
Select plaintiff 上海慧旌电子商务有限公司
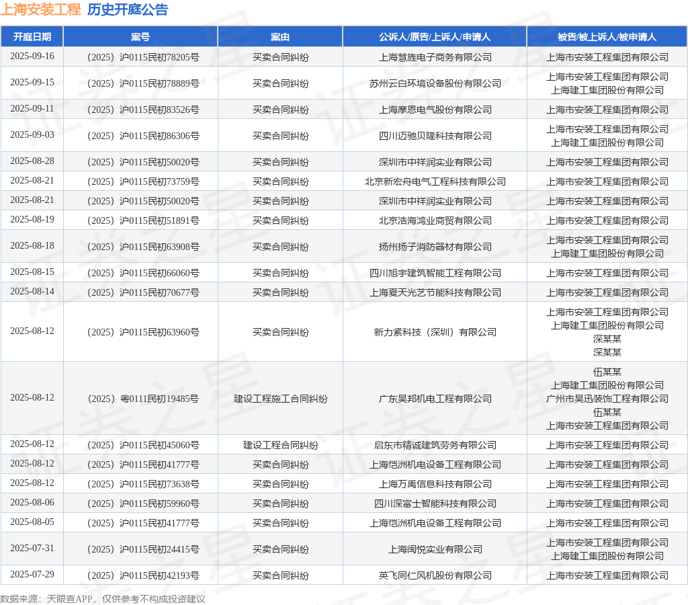(x=435, y=57)
